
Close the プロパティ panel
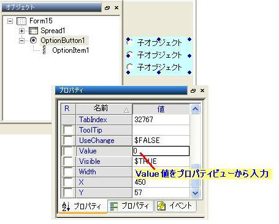[x=202, y=90]
